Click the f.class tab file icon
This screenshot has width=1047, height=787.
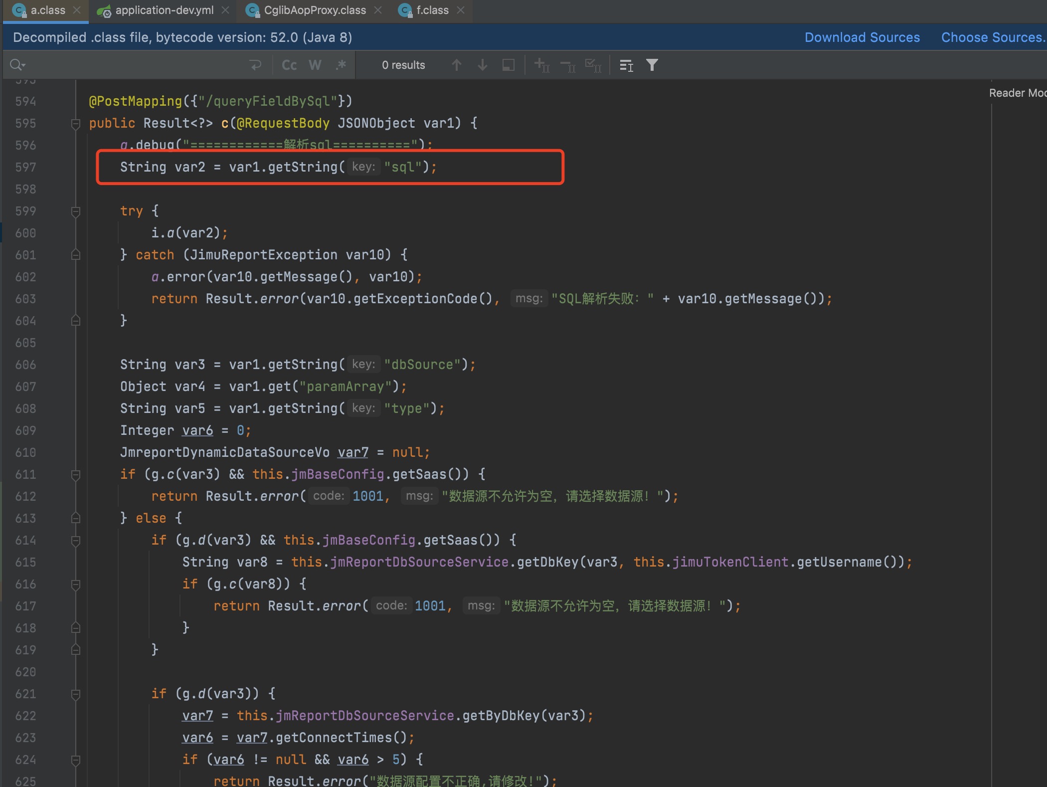click(406, 10)
